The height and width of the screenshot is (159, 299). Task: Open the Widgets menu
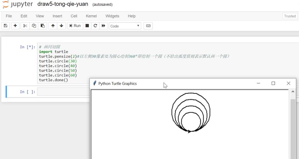[112, 16]
